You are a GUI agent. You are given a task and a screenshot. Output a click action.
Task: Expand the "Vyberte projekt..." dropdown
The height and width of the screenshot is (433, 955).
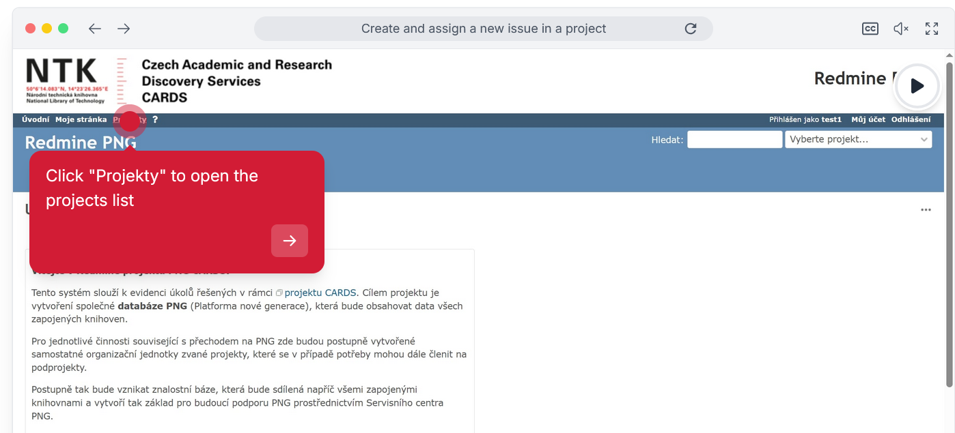coord(859,140)
